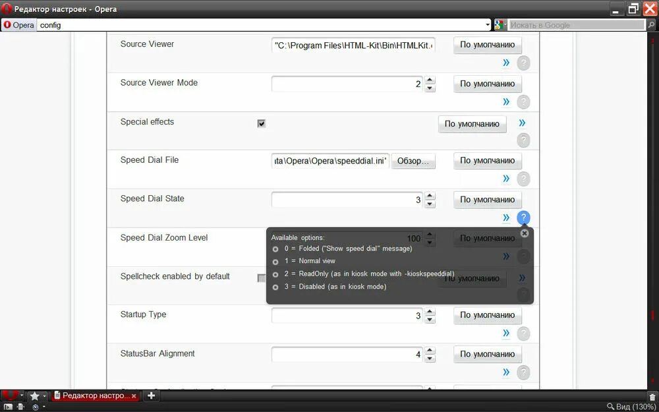Close the Редактор настроек tab
Screen dimensions: 659x412
click(134, 396)
